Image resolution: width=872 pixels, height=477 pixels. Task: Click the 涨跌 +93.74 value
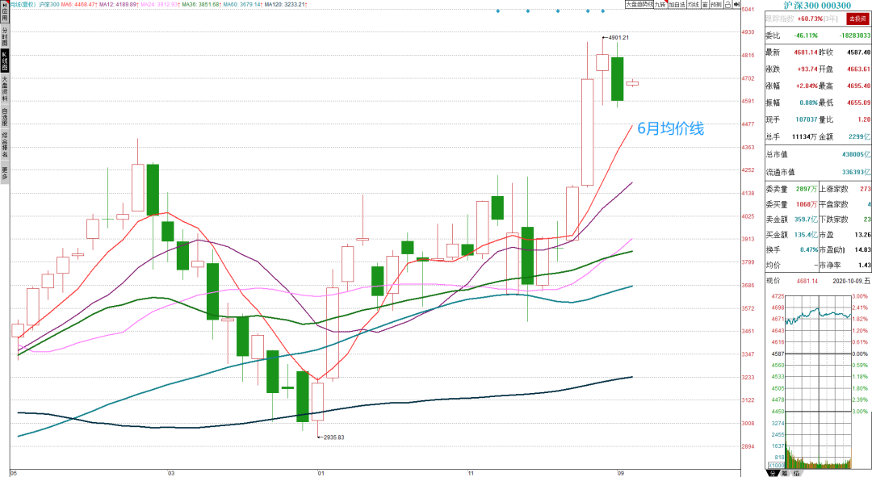click(807, 69)
